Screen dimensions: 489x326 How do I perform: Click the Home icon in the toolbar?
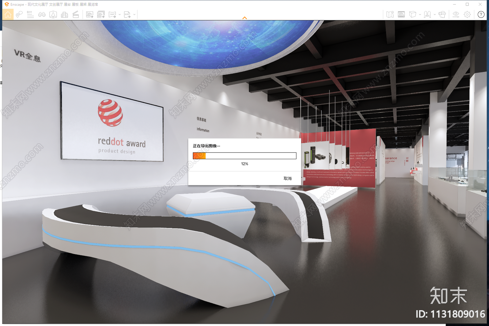[x=8, y=14]
